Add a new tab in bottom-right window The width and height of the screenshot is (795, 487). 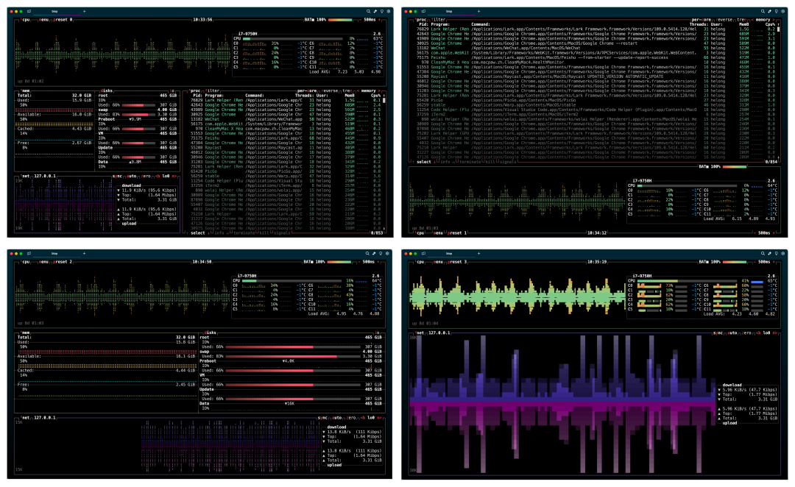tap(478, 253)
